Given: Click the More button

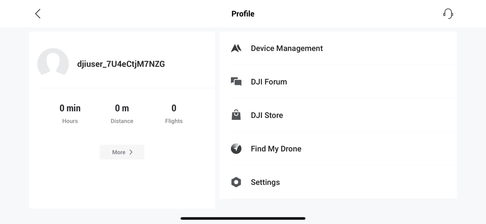Looking at the screenshot, I should pos(122,152).
